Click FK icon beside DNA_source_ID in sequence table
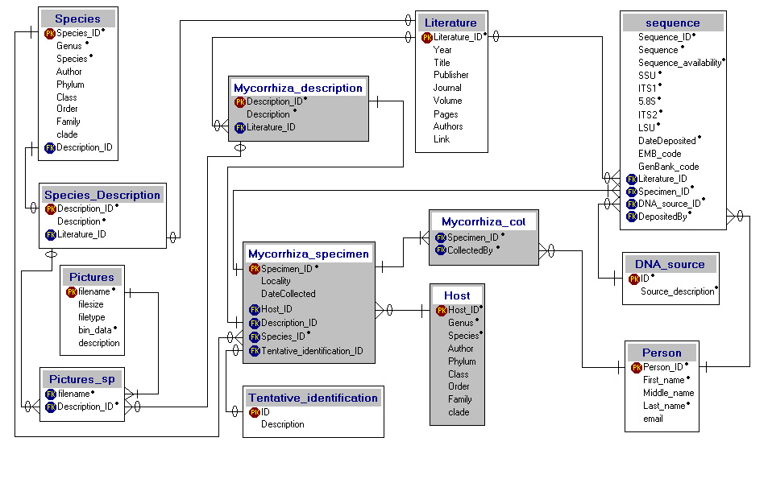Viewport: 768px width, 483px height. pyautogui.click(x=631, y=204)
